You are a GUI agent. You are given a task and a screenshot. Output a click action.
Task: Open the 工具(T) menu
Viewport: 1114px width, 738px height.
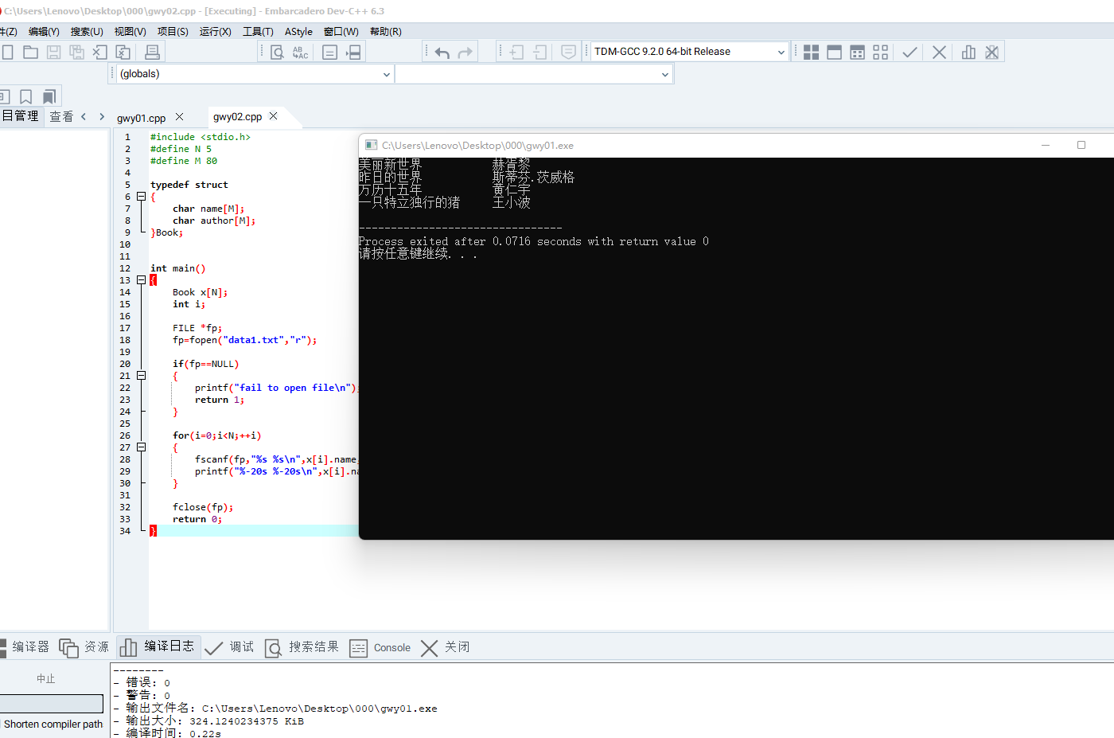pyautogui.click(x=258, y=32)
